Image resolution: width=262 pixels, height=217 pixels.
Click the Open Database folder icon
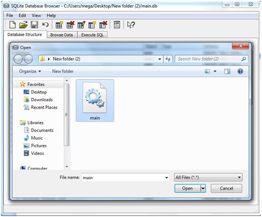pos(23,25)
